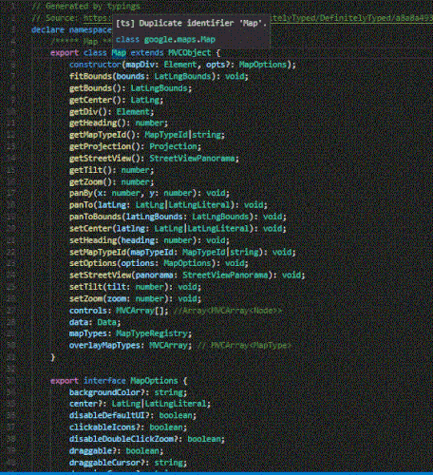Place cursor on the 'panToBounds' method

(95, 217)
